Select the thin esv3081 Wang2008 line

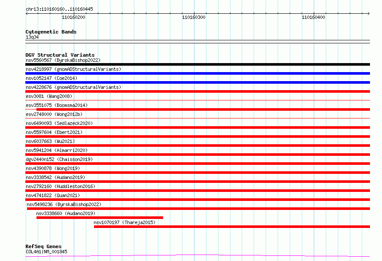point(197,100)
